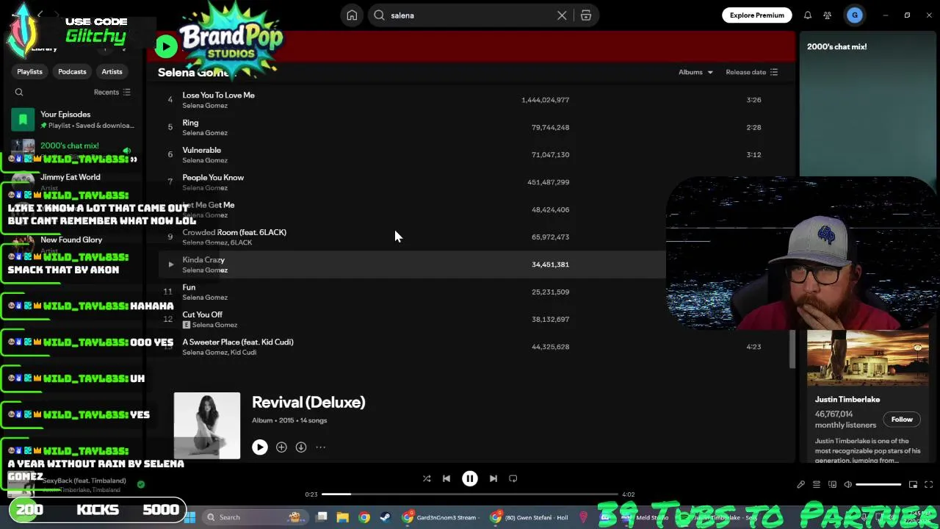Open File Explorer from the taskbar

click(342, 517)
